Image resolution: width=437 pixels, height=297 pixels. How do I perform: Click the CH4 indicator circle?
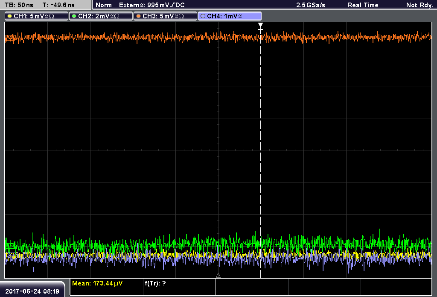[203, 16]
